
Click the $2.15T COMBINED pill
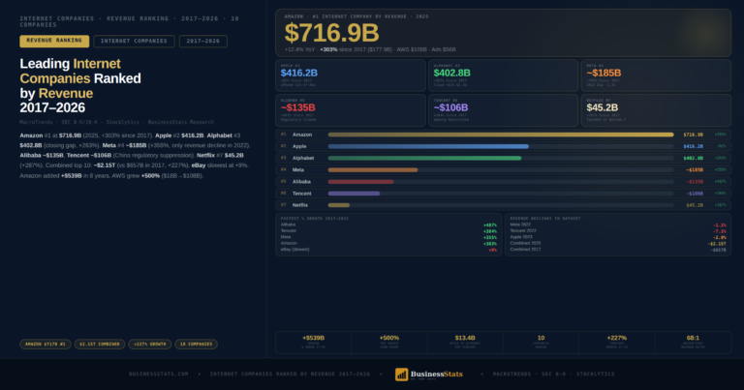pos(100,345)
